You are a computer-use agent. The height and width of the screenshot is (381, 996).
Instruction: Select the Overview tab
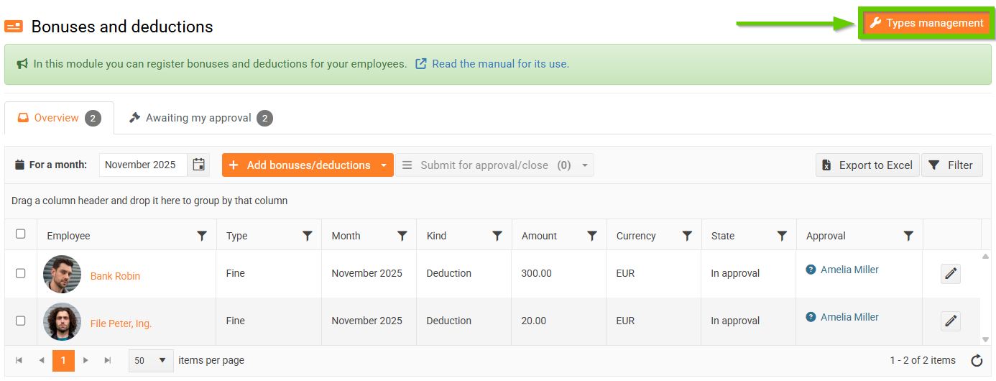tap(57, 118)
